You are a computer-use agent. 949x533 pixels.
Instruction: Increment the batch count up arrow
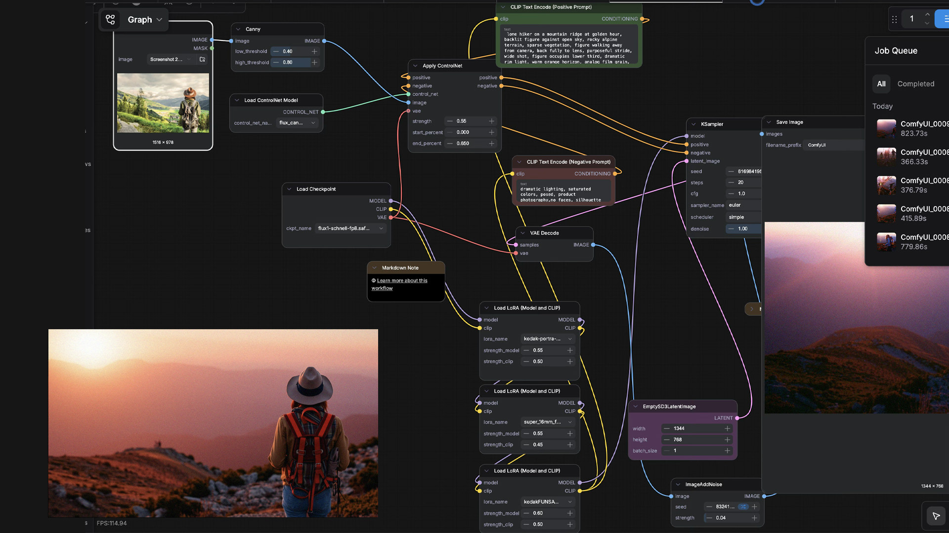click(x=927, y=14)
